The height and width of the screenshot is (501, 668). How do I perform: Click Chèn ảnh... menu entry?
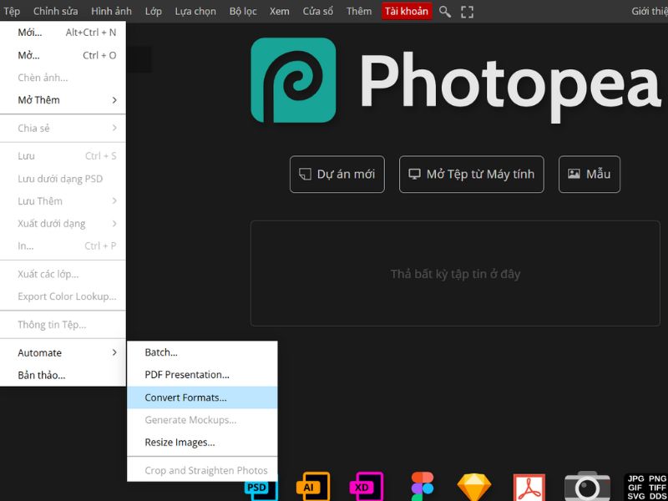(63, 78)
